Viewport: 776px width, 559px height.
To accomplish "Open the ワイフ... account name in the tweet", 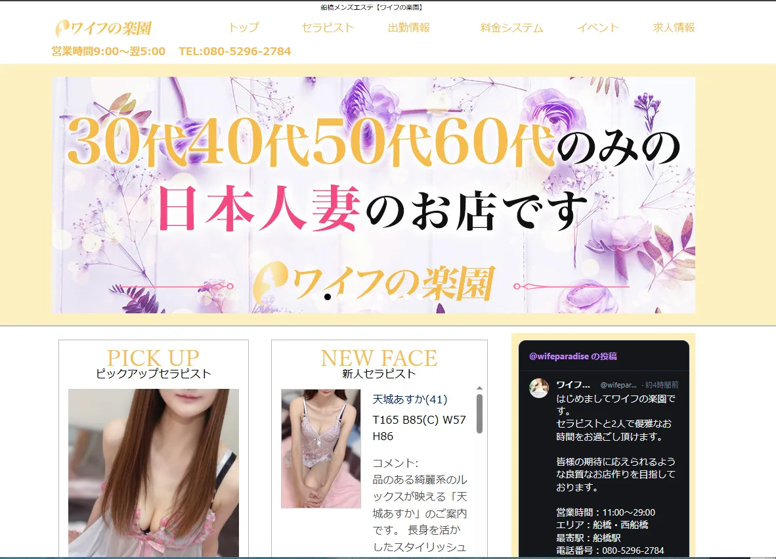I will (x=572, y=385).
